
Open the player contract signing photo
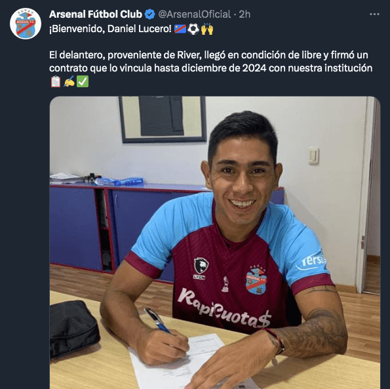click(215, 243)
